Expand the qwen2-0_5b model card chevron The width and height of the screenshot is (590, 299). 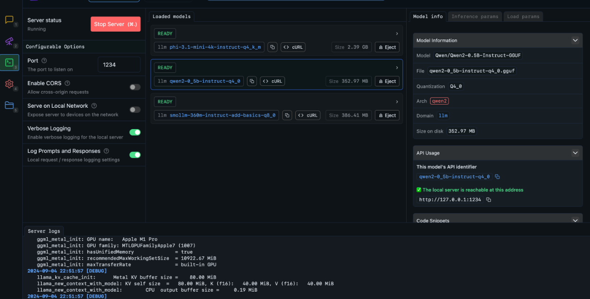click(x=397, y=68)
